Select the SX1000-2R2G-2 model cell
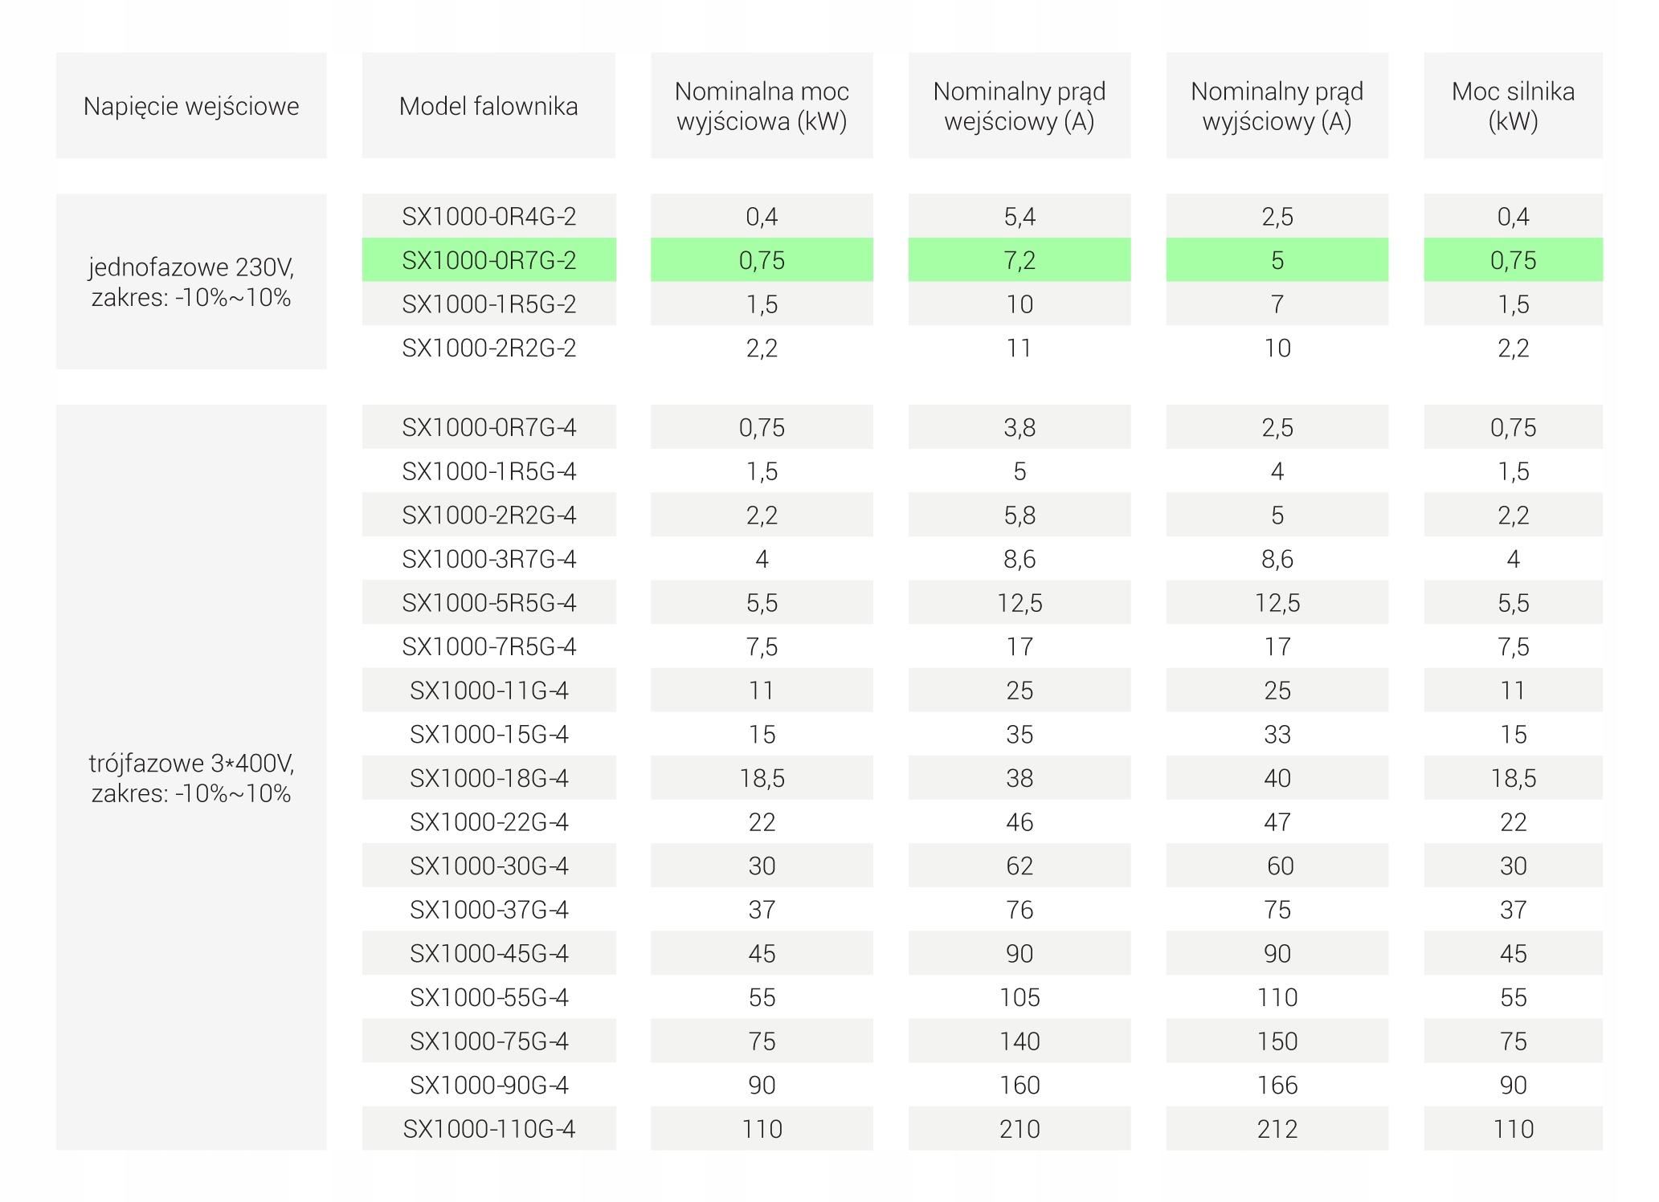 [x=488, y=348]
